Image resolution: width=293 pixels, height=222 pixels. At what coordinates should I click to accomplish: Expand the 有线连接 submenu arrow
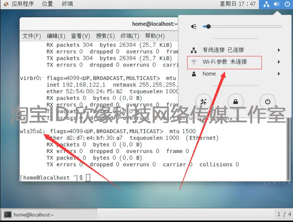point(279,50)
